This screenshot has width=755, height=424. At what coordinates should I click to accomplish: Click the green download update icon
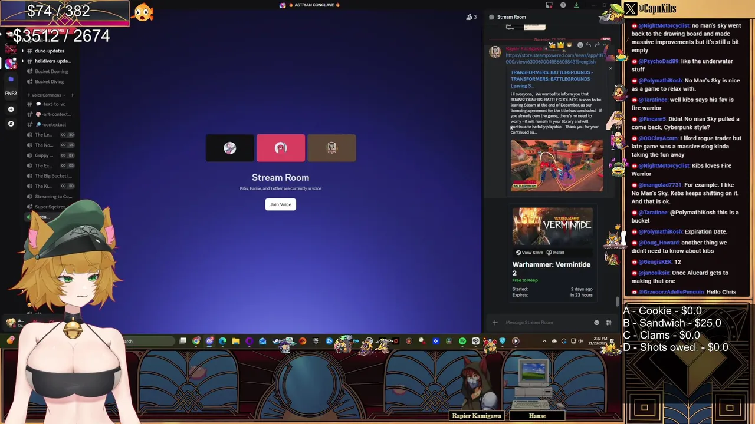coord(576,5)
